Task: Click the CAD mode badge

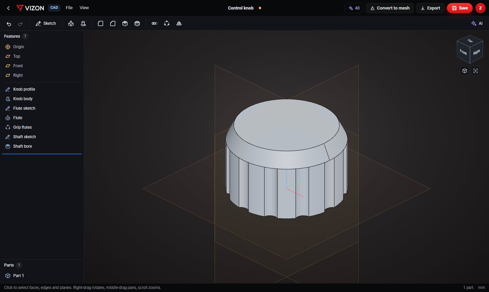Action: pos(54,8)
